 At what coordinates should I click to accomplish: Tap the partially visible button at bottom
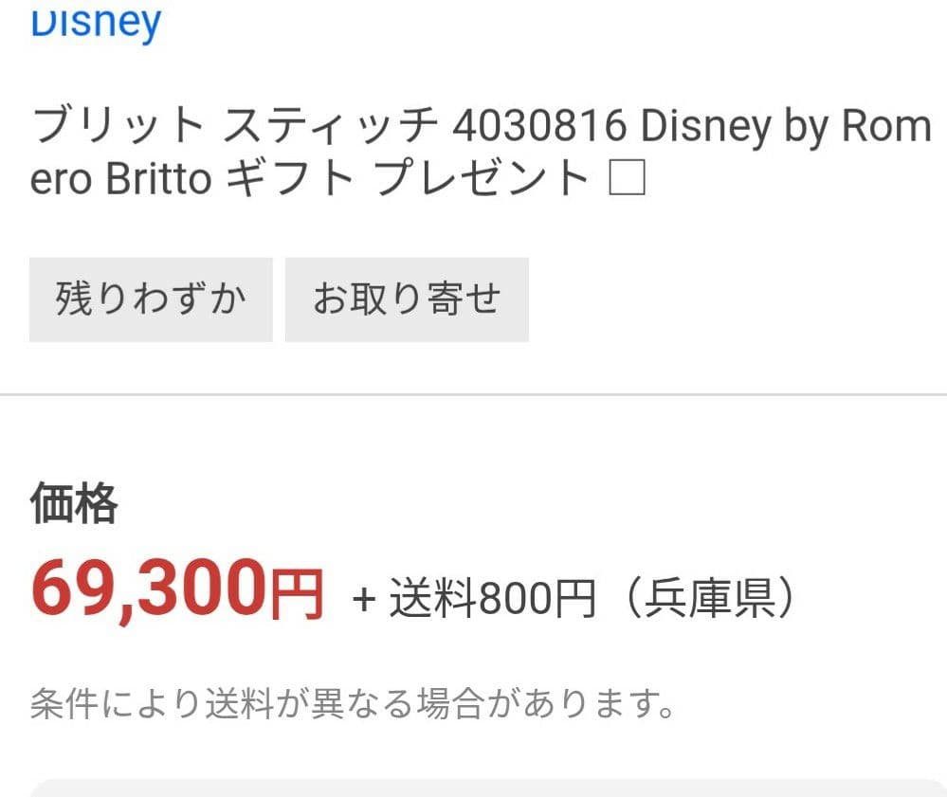coord(474,789)
